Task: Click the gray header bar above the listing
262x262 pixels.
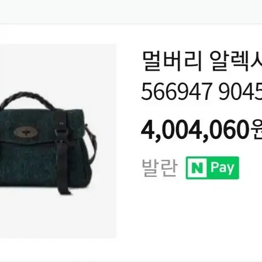Action: tap(131, 12)
